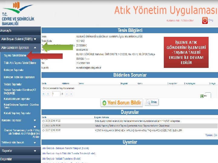This screenshot has width=218, height=163.
Task: Open Anasayfa menu item
Action: pyautogui.click(x=21, y=30)
